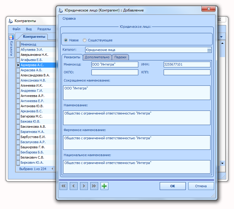This screenshot has width=234, height=209.
Task: Click the Национальное наименование text area
Action: point(137,167)
